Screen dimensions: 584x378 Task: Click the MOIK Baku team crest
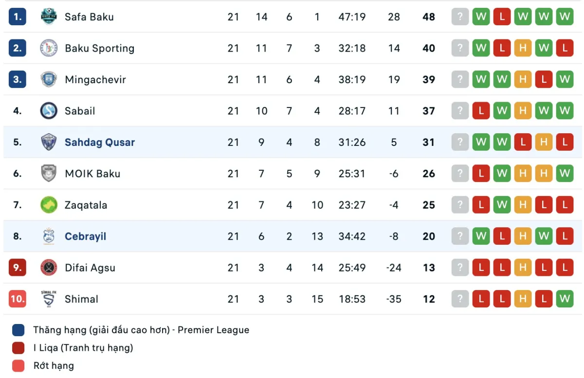(x=49, y=174)
